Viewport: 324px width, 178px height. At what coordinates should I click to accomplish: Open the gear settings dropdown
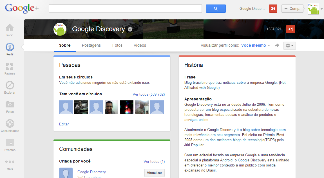(289, 46)
